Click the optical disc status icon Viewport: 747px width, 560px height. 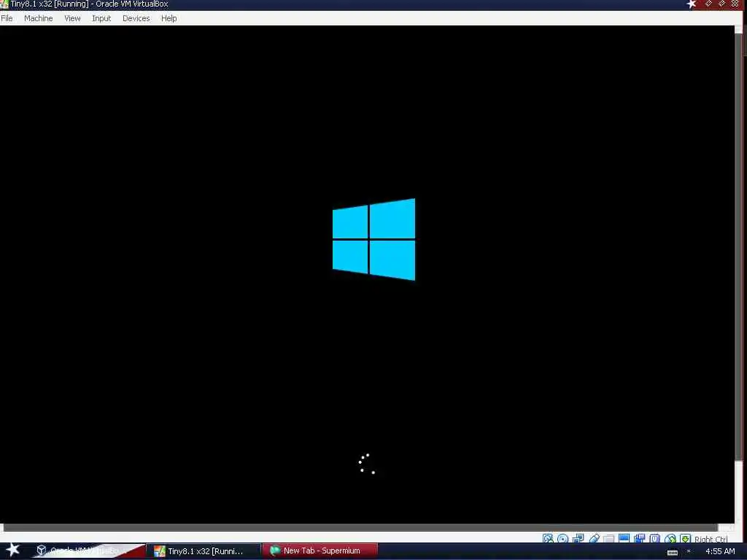click(x=562, y=539)
